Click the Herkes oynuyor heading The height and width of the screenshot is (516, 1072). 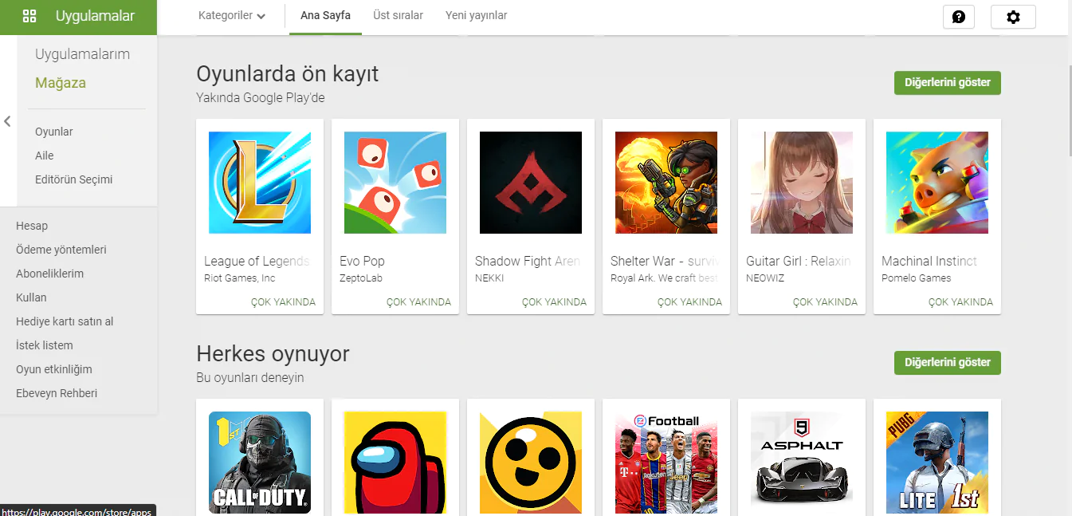click(273, 353)
